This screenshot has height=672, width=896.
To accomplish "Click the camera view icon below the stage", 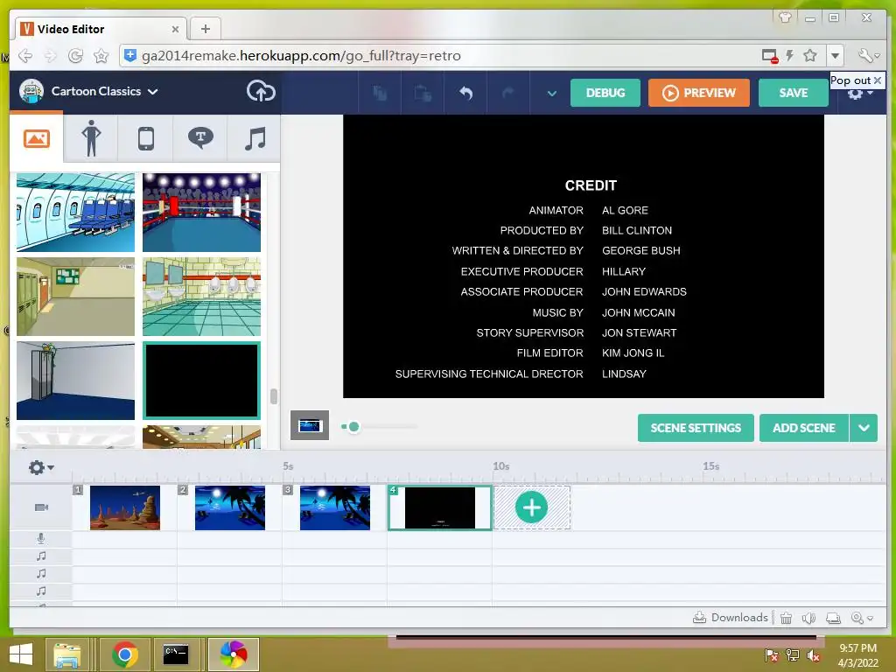I will [x=310, y=425].
